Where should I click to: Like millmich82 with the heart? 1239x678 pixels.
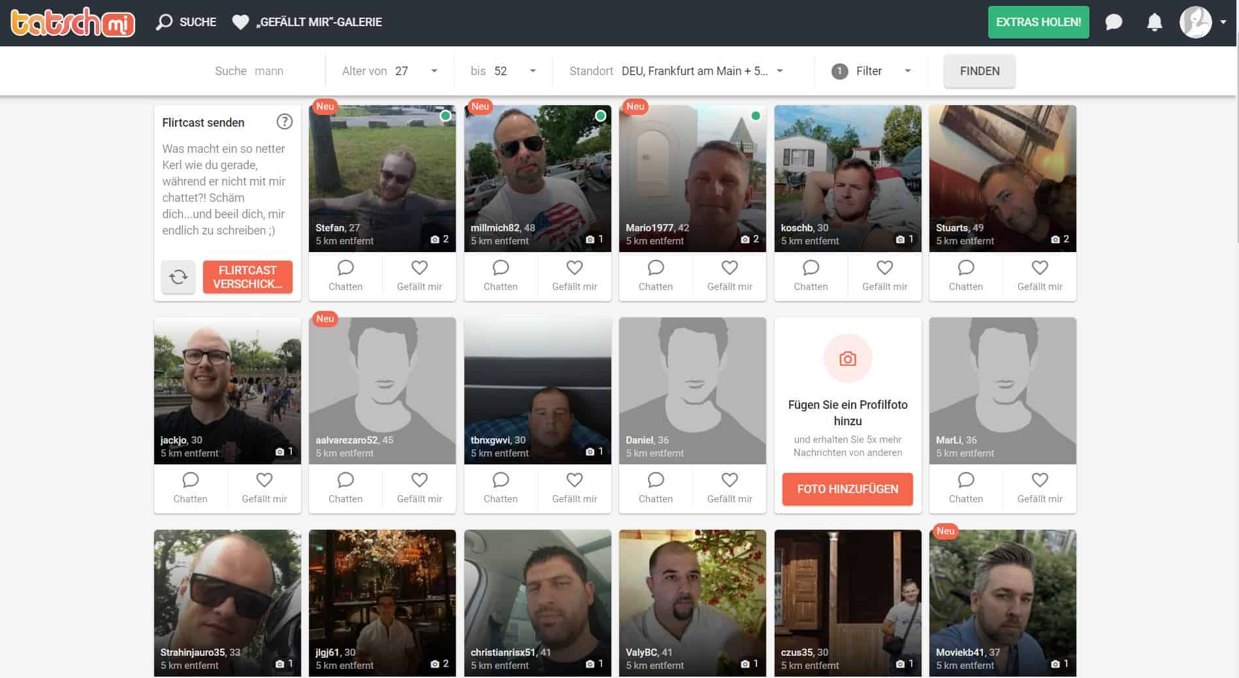pyautogui.click(x=575, y=276)
